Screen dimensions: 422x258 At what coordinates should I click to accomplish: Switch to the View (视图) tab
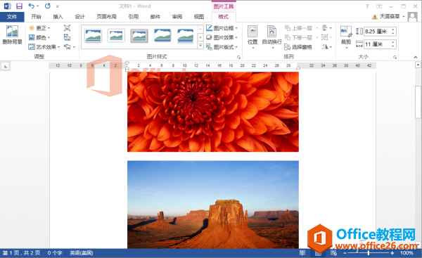(x=199, y=17)
